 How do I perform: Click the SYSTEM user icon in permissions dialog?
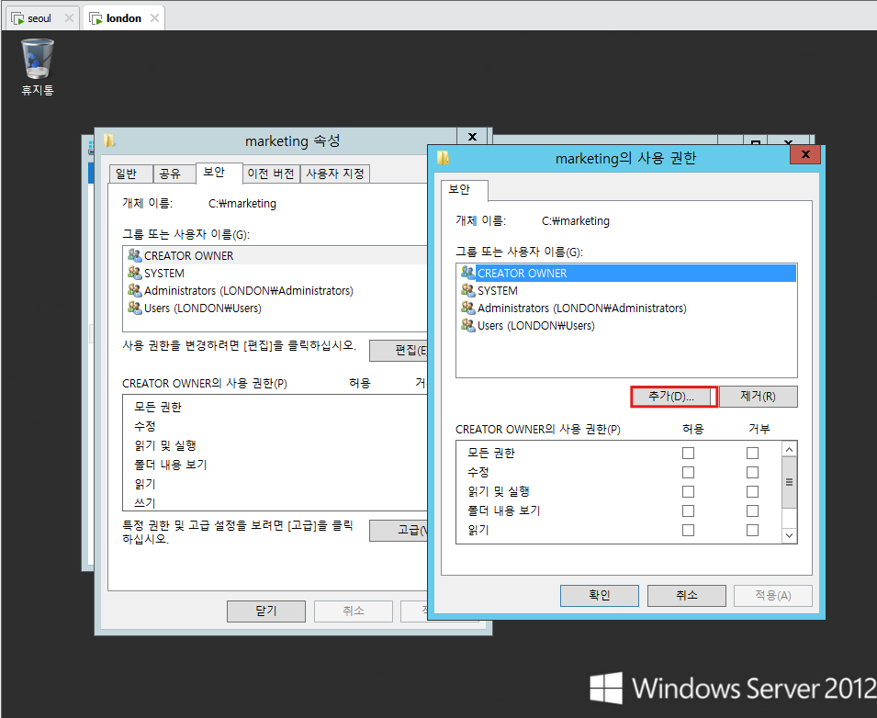(467, 290)
